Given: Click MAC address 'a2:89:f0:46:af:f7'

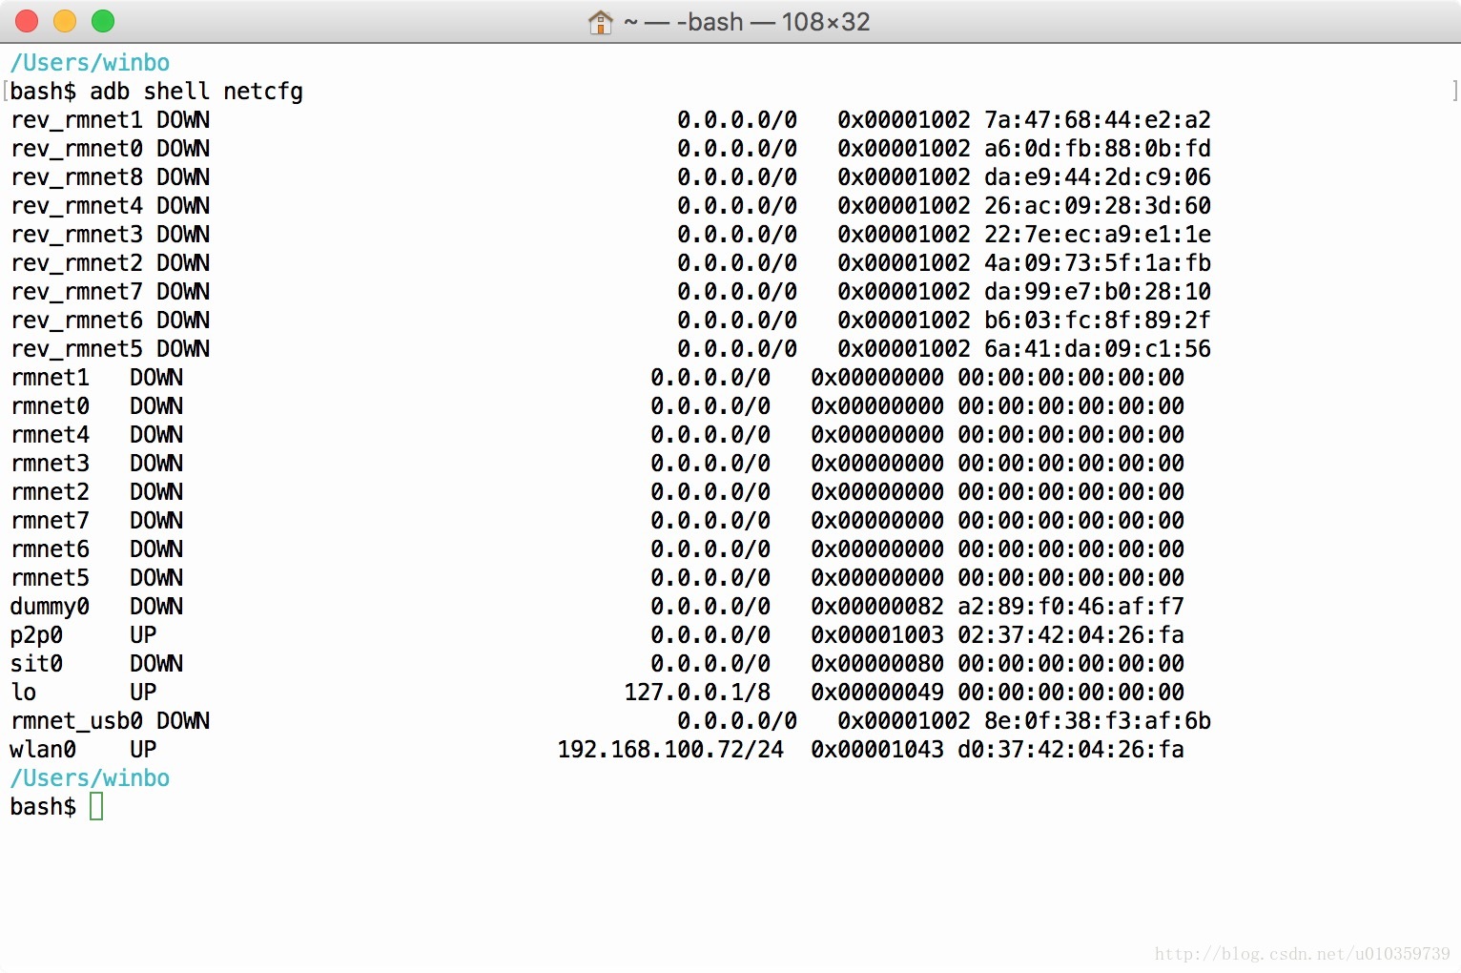Looking at the screenshot, I should (1071, 607).
